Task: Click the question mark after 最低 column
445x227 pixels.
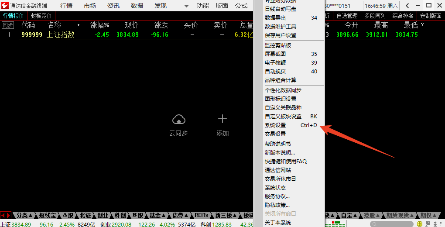Action: pos(422,25)
